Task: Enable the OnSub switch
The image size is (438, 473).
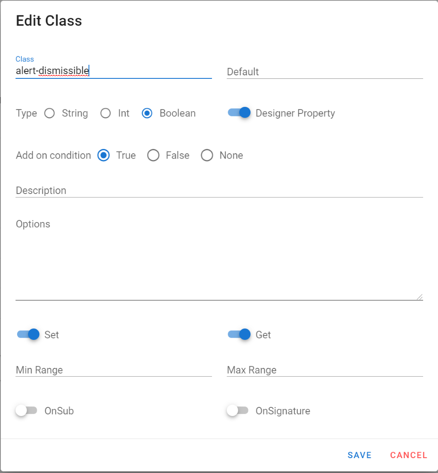Action: pyautogui.click(x=26, y=411)
